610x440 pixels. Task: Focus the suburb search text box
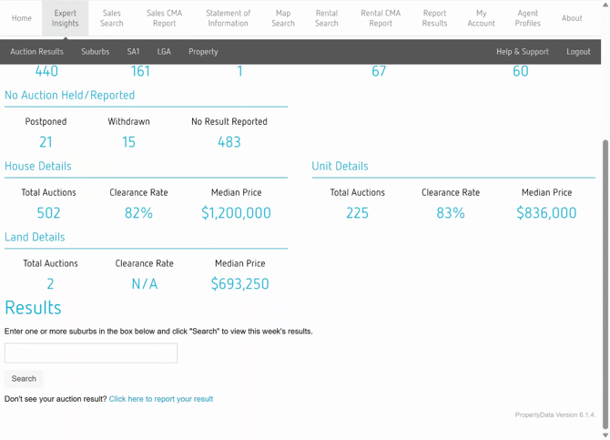91,353
